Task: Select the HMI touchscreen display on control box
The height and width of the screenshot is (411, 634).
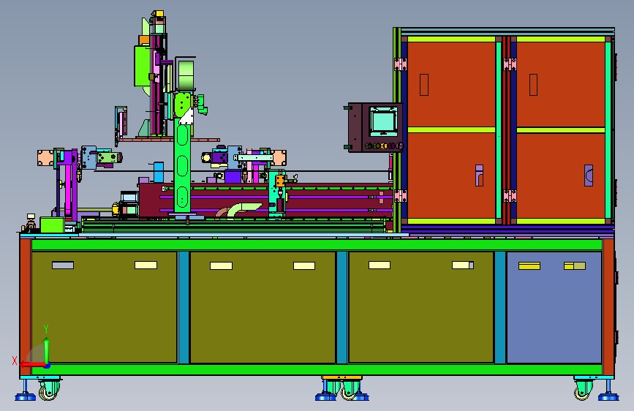Action: [x=383, y=121]
